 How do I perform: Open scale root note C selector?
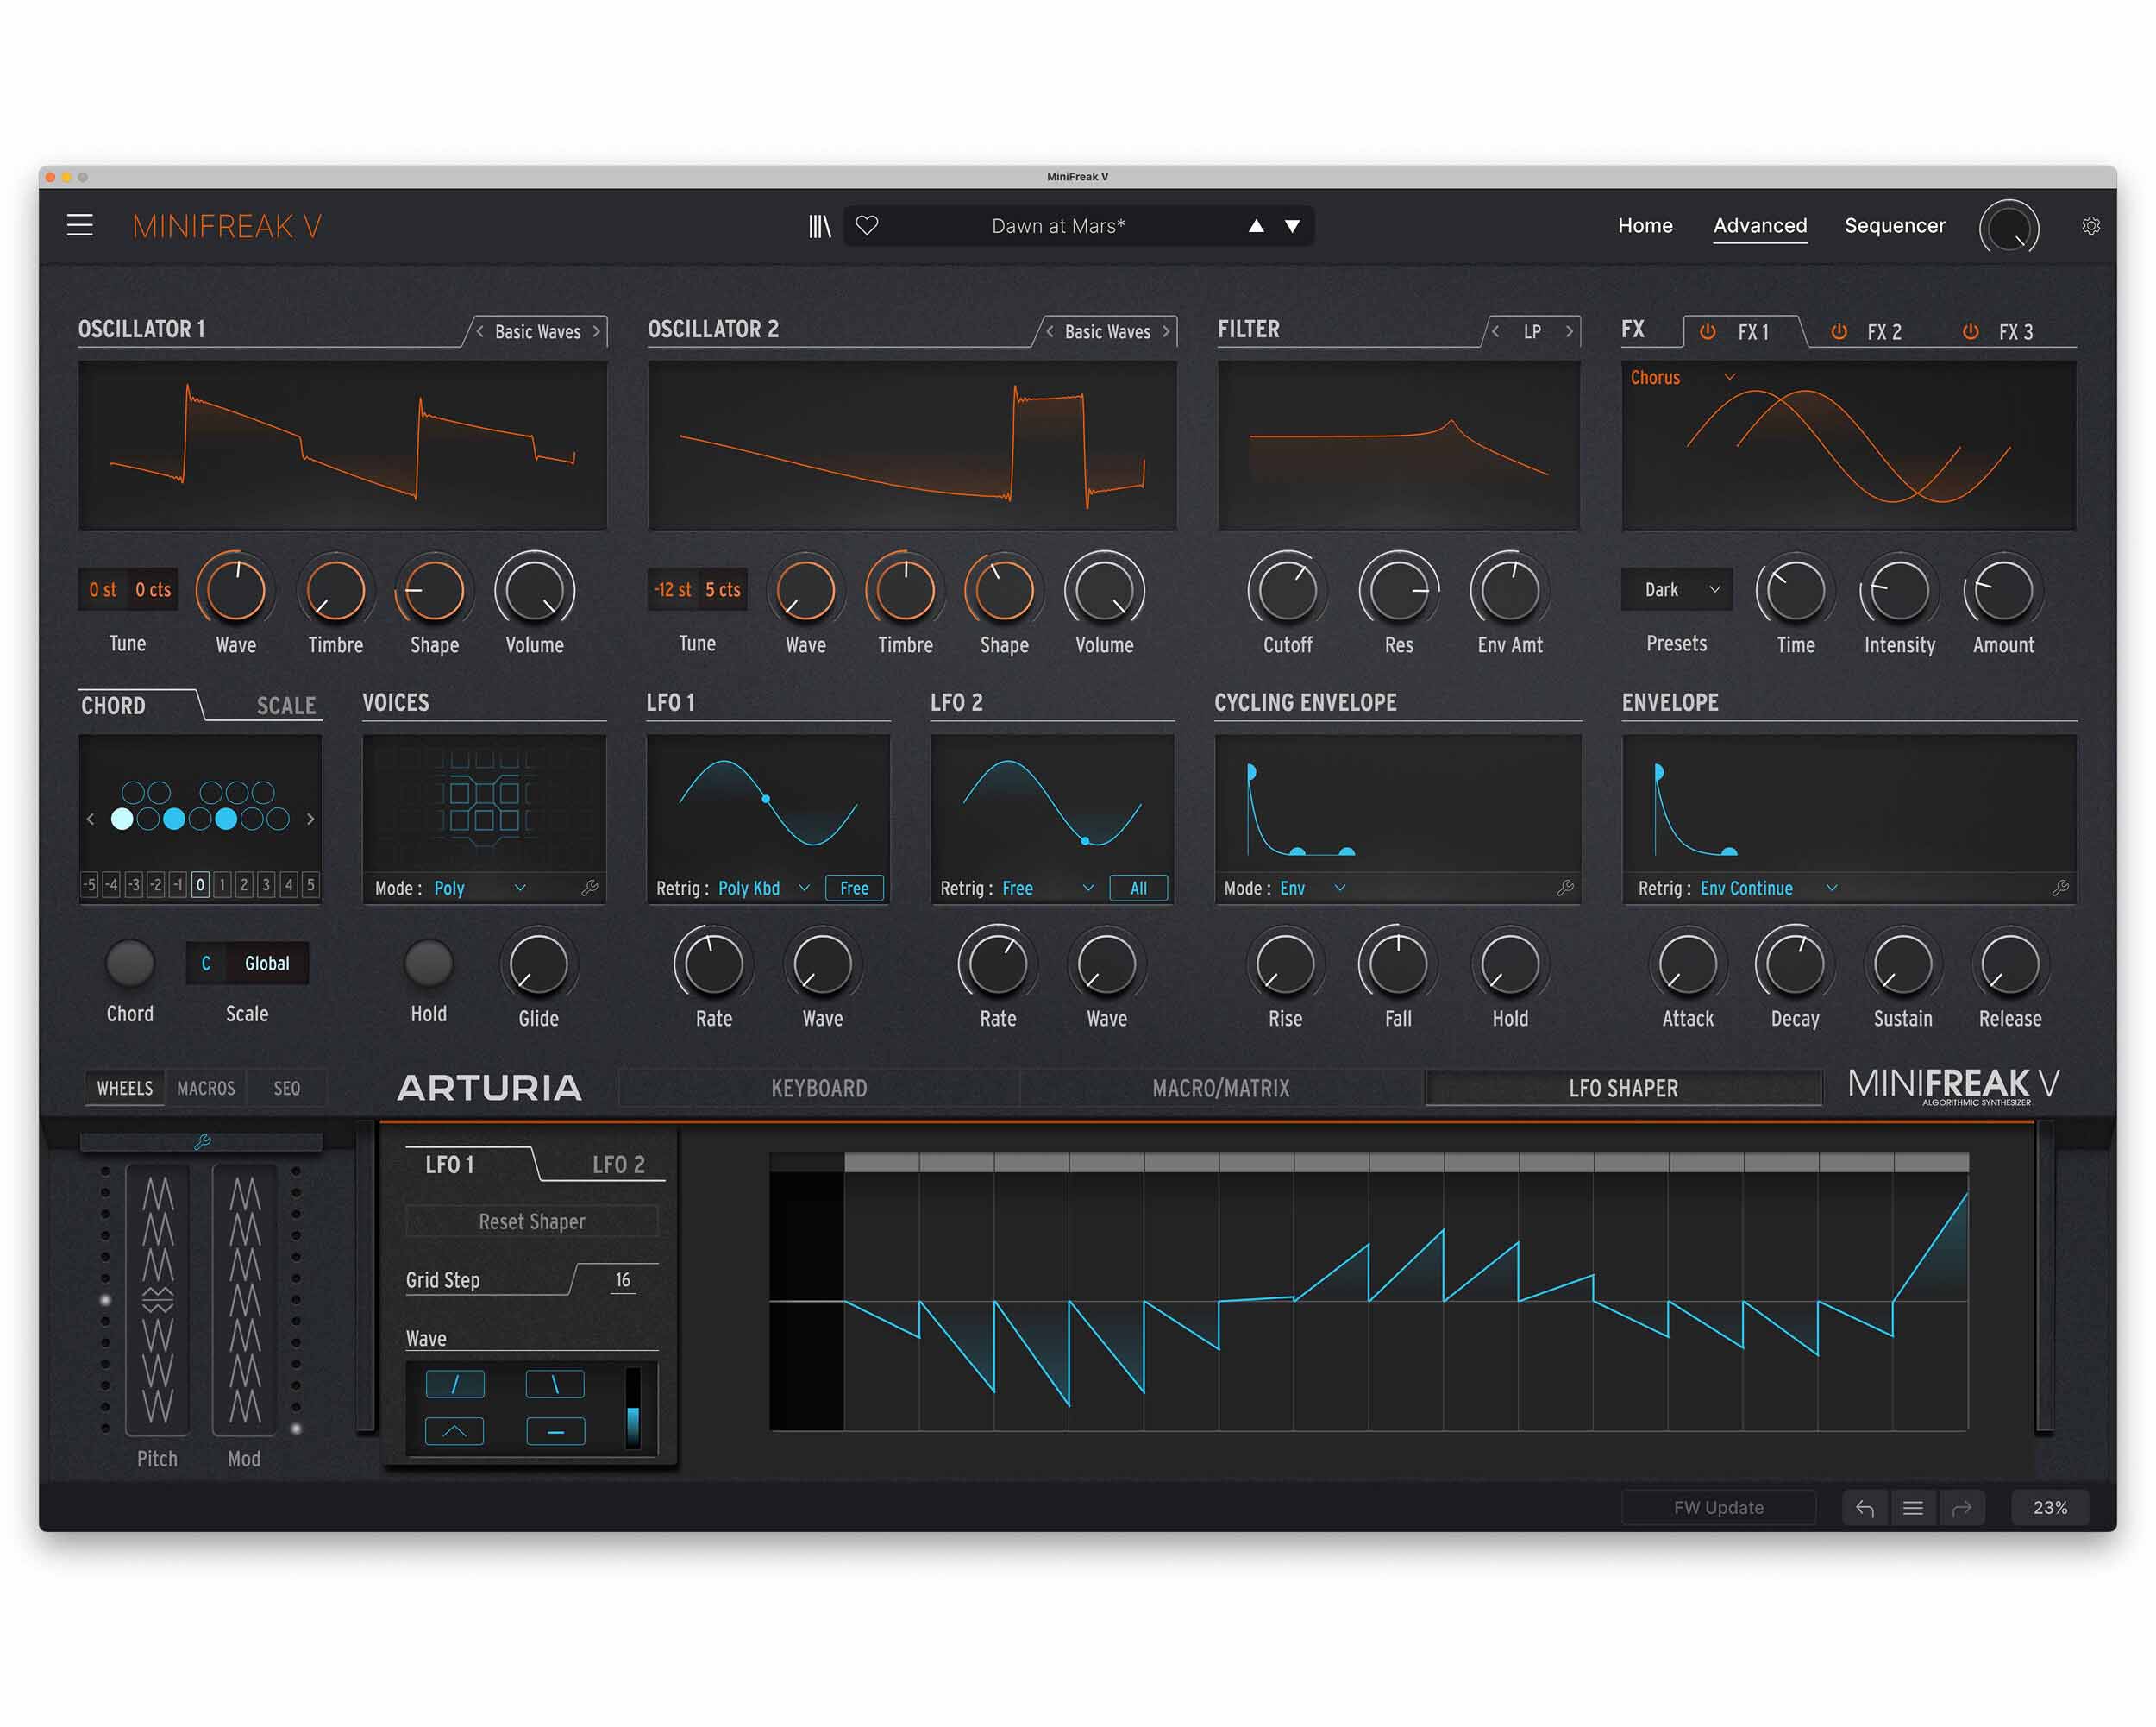206,963
